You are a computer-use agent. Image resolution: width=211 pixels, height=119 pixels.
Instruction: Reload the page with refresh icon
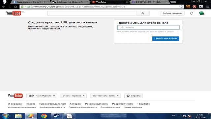click(15, 7)
